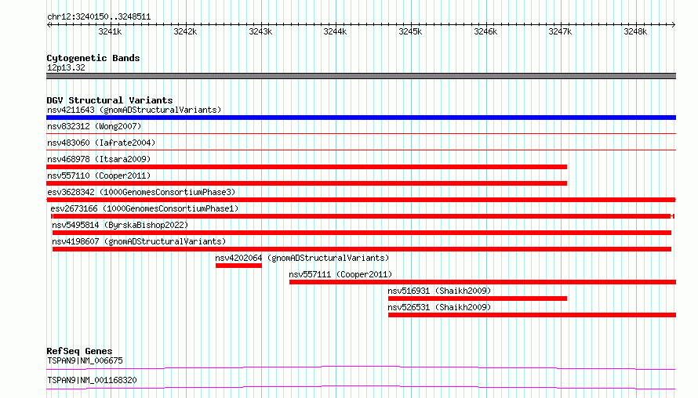Viewport: 698px width, 398px height.
Task: Click the 3245k ruler tick label
Action: 410,31
